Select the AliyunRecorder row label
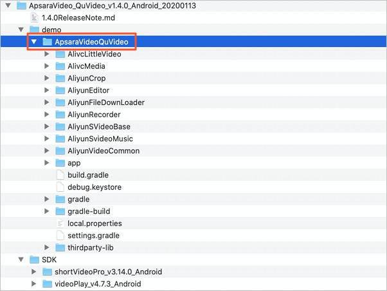This screenshot has height=291, width=387. [94, 115]
